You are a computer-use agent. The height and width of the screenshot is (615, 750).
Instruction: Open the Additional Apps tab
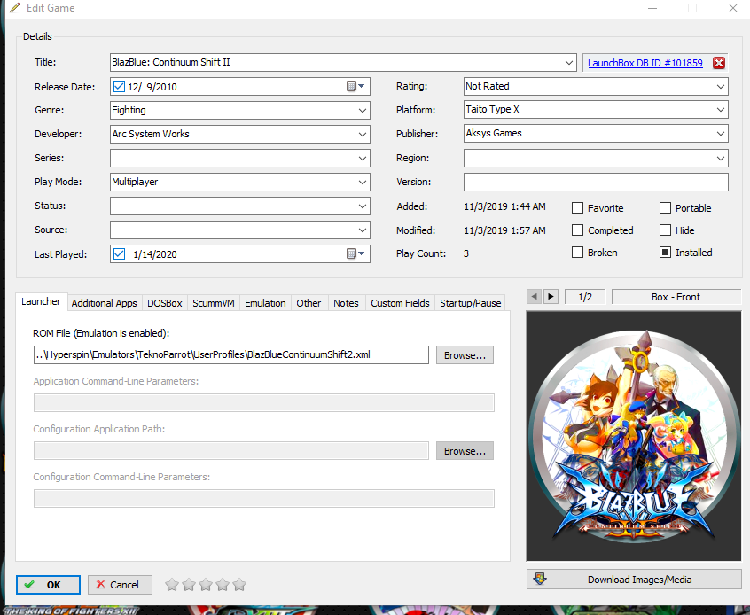[105, 303]
